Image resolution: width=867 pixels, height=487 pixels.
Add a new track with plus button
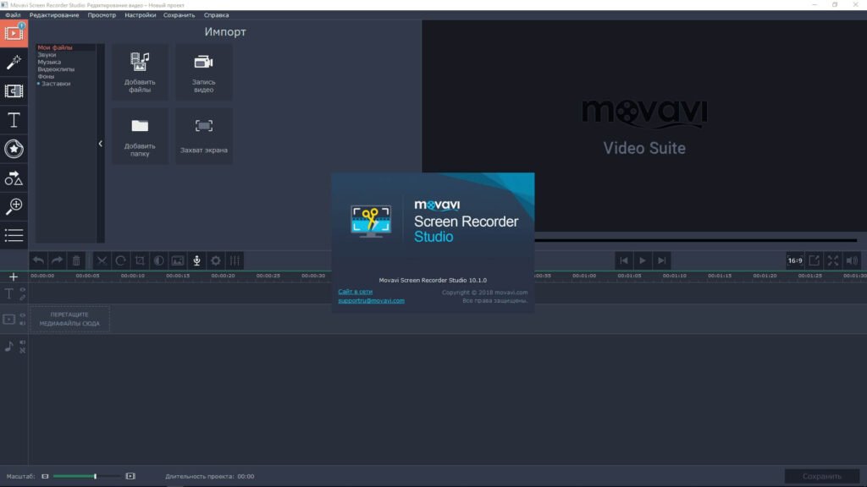point(14,276)
